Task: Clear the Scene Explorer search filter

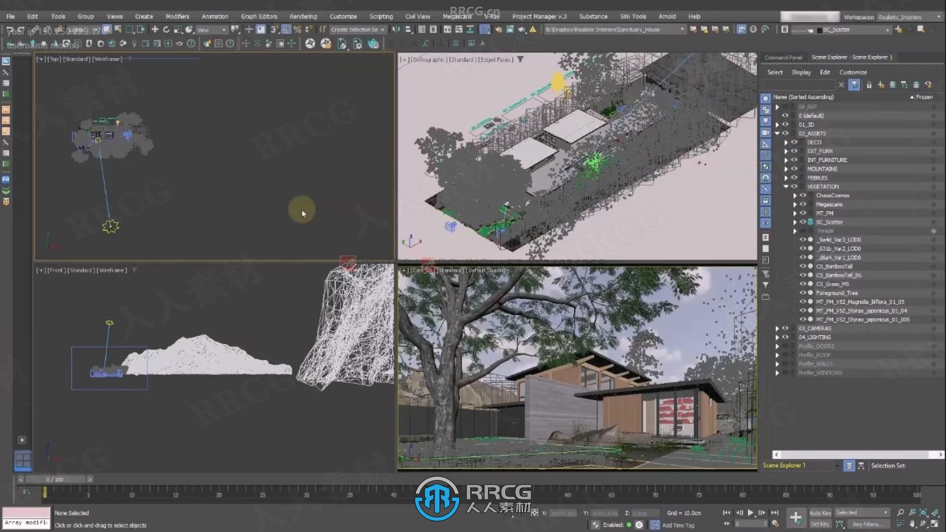Action: click(841, 85)
